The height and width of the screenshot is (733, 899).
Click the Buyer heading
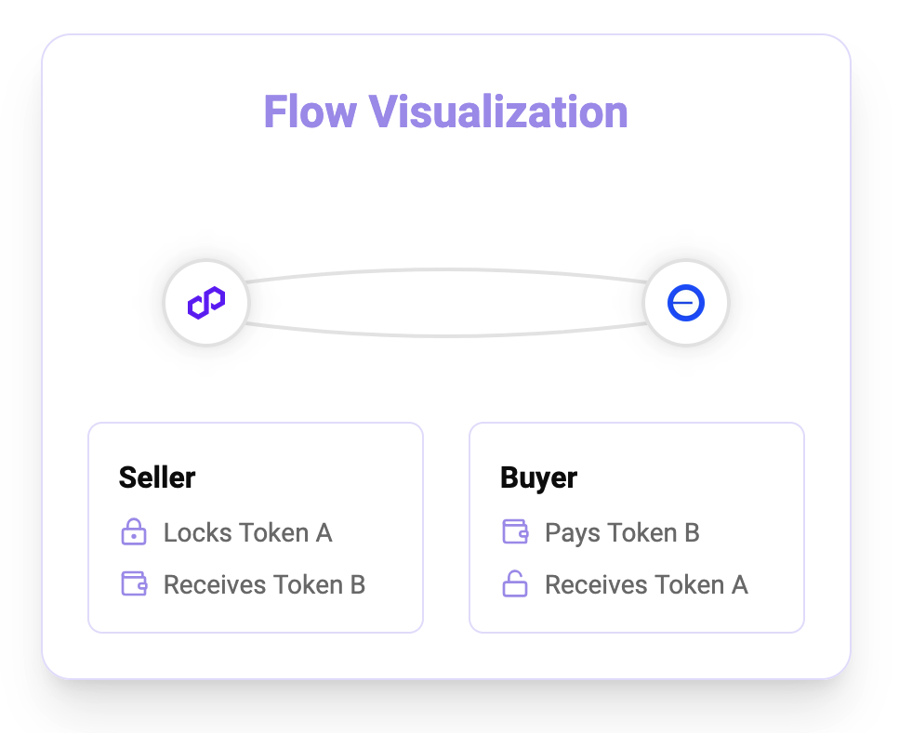[x=538, y=478]
